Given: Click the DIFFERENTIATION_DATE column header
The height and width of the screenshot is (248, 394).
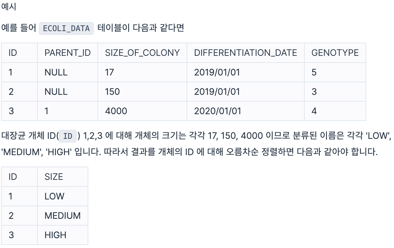Looking at the screenshot, I should click(245, 53).
